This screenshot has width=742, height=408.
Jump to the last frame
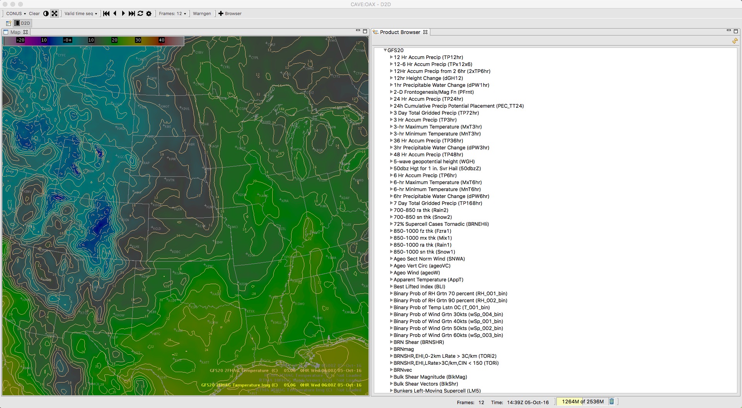tap(132, 14)
